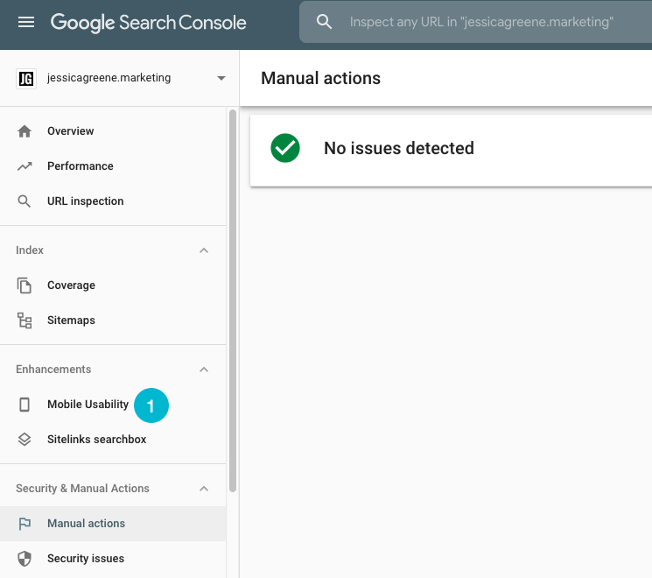Open URL inspection from sidebar
Image resolution: width=652 pixels, height=578 pixels.
(x=85, y=201)
